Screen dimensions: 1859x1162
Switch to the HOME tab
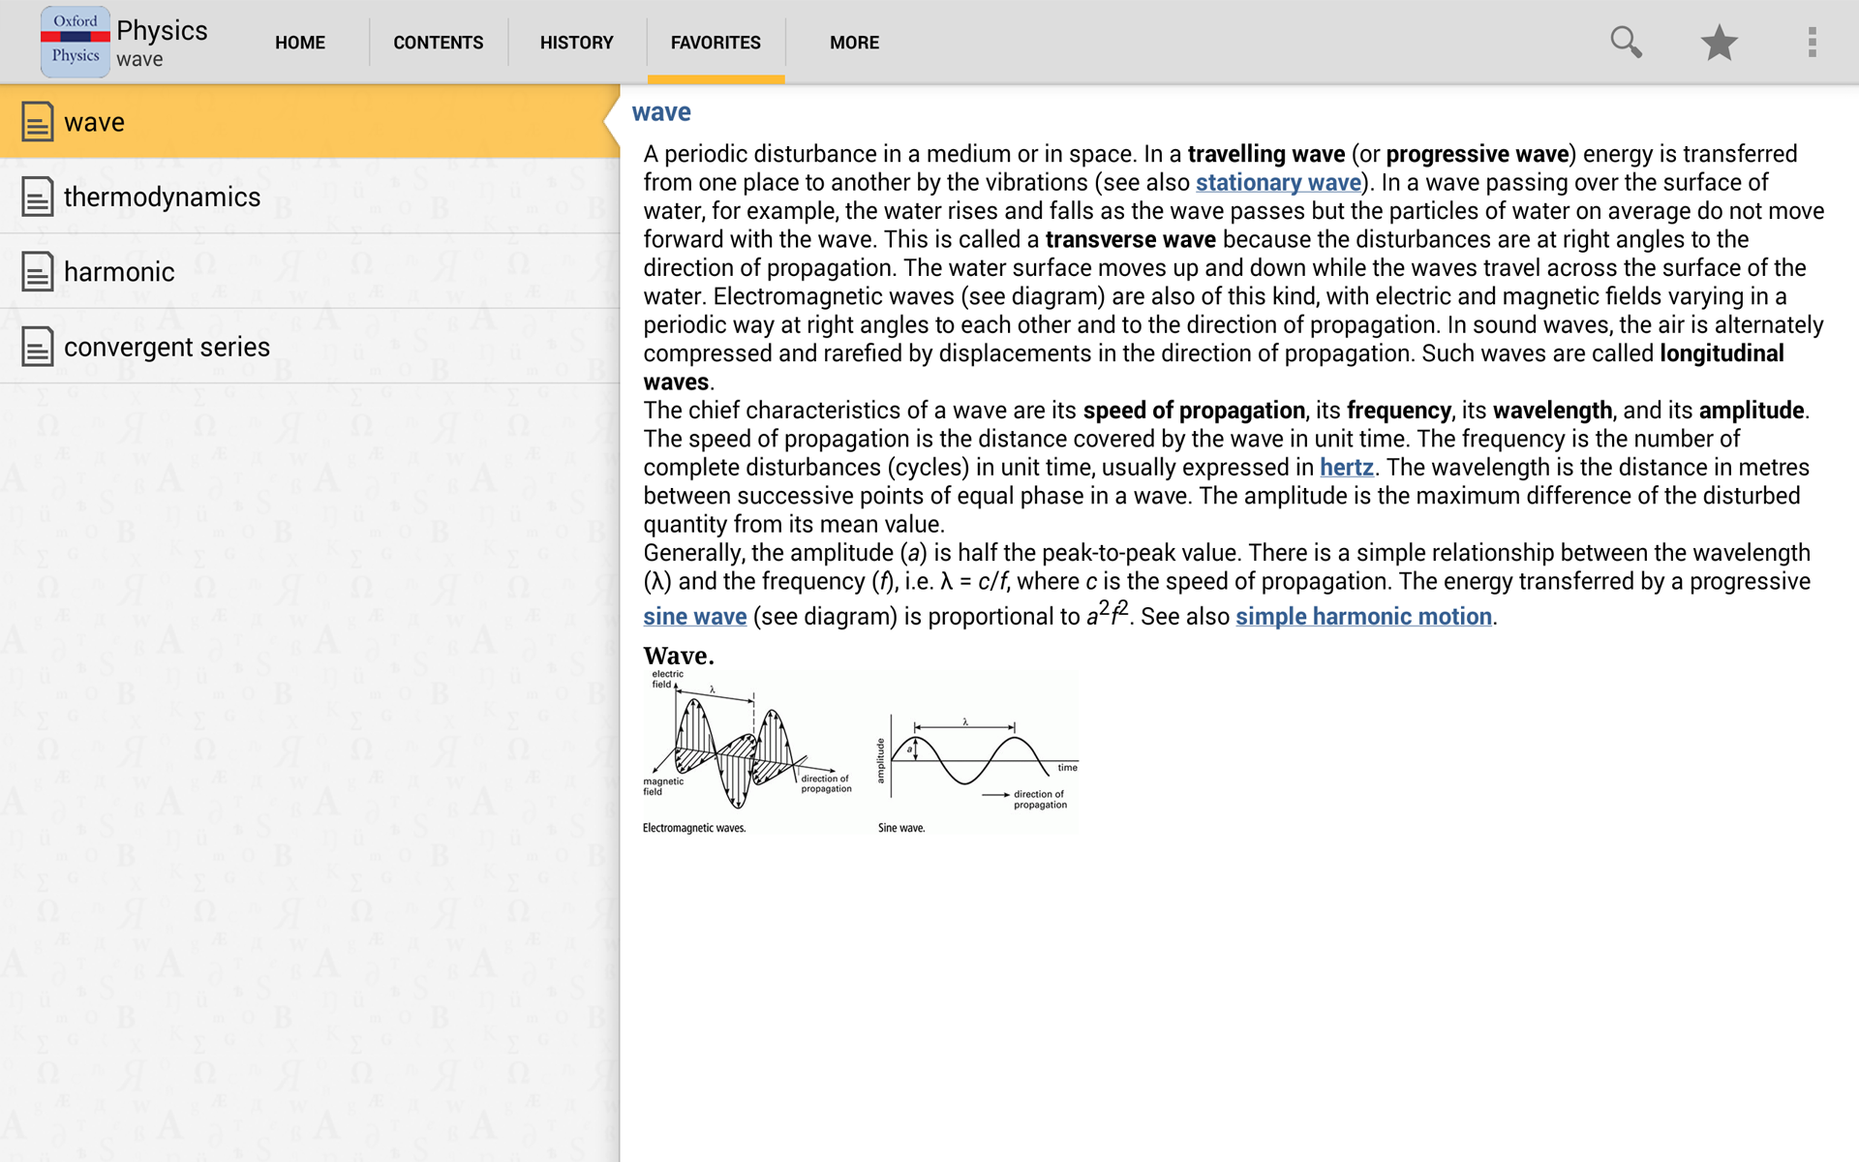299,42
